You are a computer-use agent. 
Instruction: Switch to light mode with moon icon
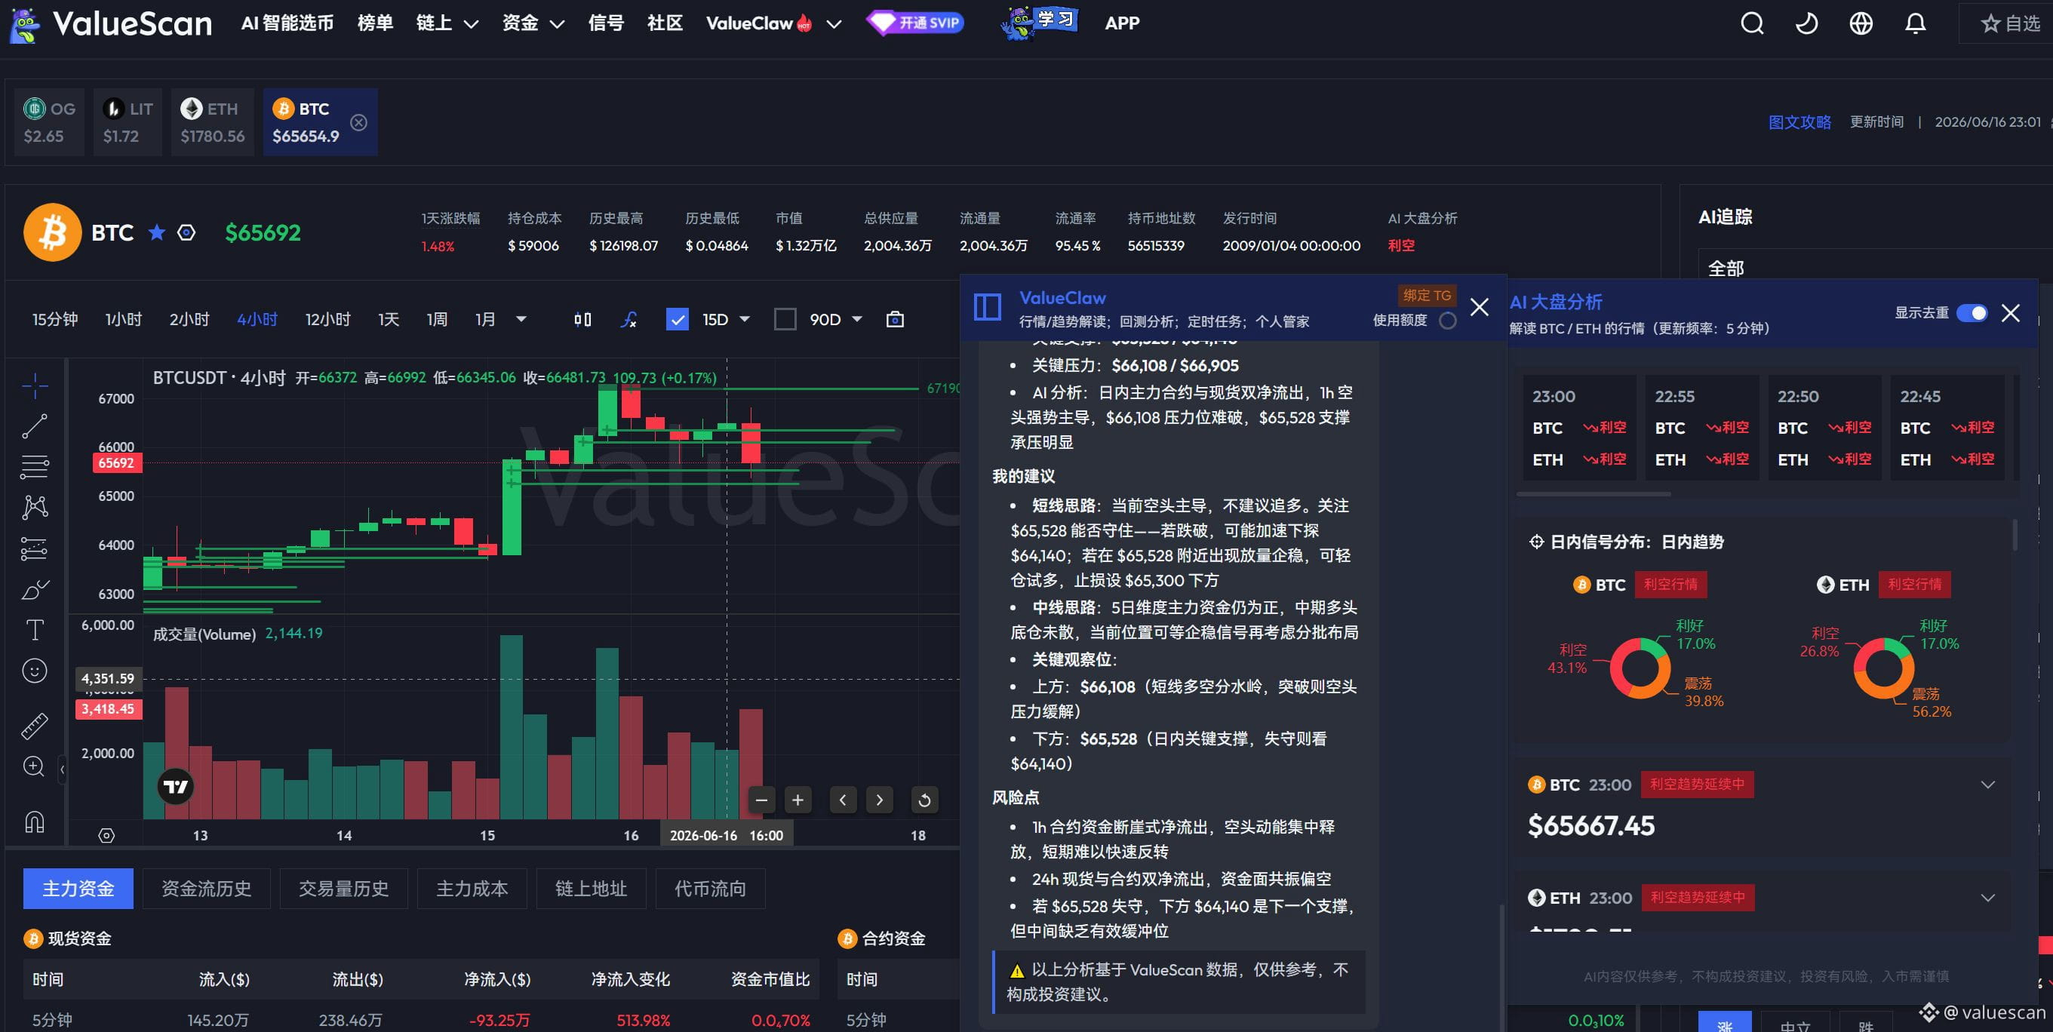point(1806,23)
